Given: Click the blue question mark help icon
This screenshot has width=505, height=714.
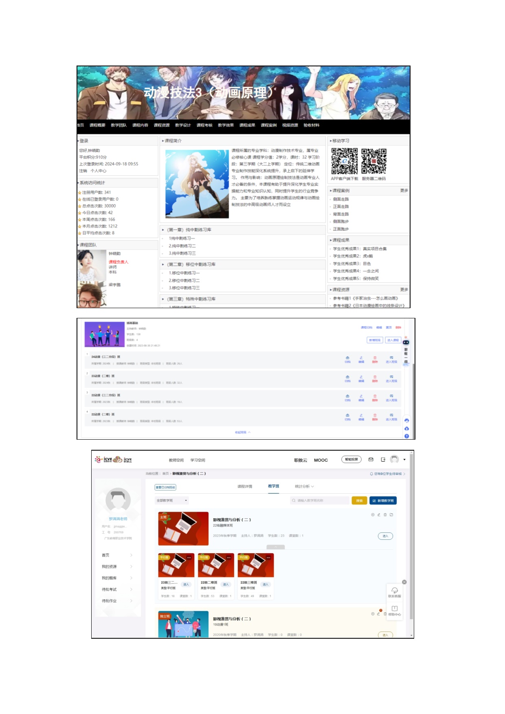Looking at the screenshot, I should pyautogui.click(x=406, y=436).
